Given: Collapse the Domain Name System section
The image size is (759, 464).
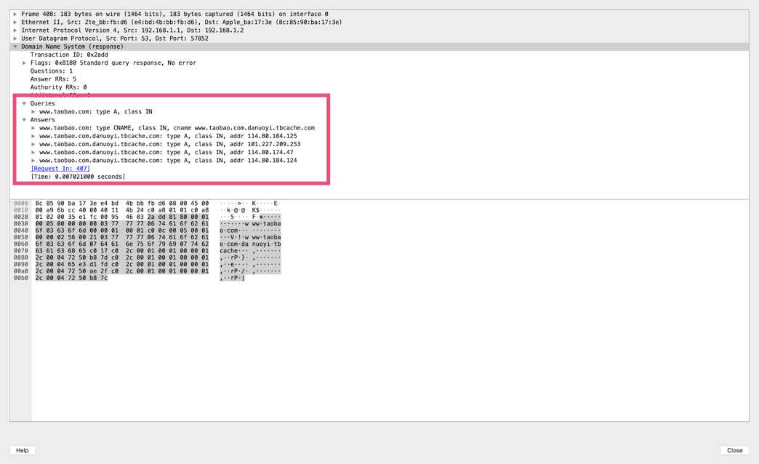Looking at the screenshot, I should tap(15, 47).
